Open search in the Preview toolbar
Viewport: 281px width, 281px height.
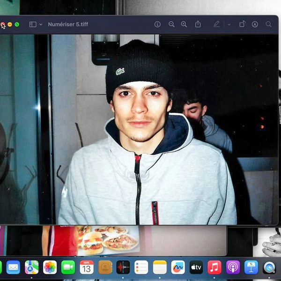click(268, 24)
